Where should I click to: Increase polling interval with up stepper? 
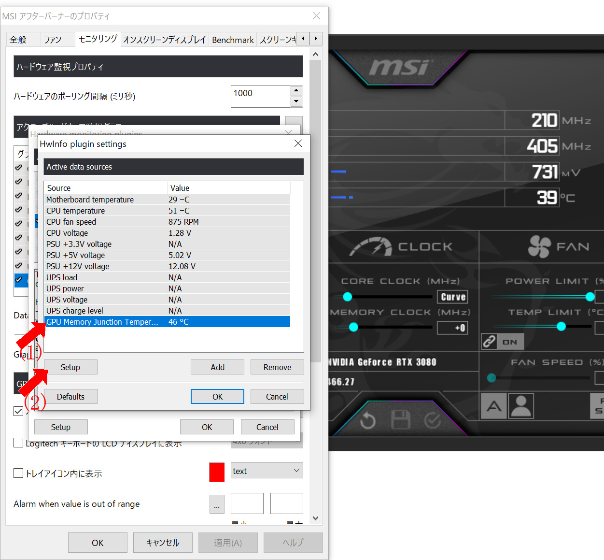296,91
